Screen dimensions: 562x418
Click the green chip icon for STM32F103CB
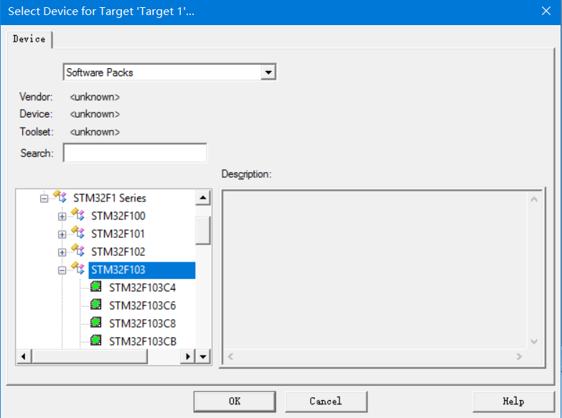[x=95, y=340]
